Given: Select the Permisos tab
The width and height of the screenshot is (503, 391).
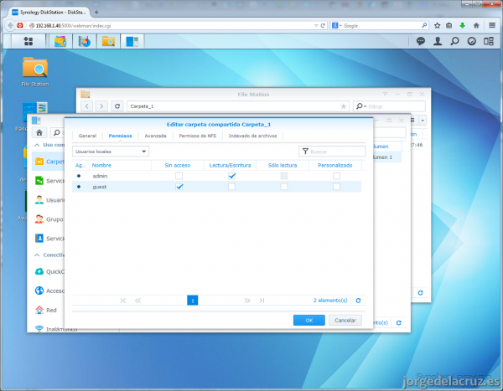Looking at the screenshot, I should (120, 136).
